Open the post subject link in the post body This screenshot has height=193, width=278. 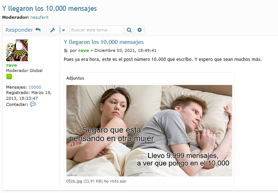coord(104,42)
